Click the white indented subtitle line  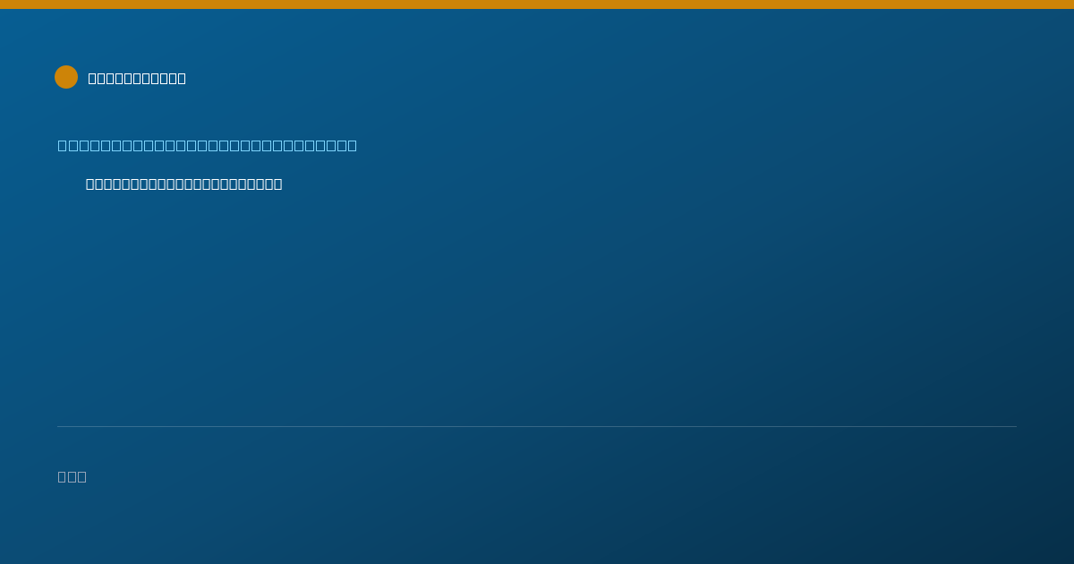[183, 184]
